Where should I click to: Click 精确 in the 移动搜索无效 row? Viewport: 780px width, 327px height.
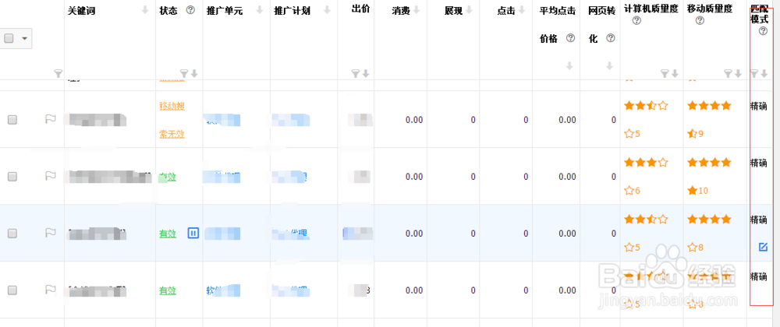758,105
